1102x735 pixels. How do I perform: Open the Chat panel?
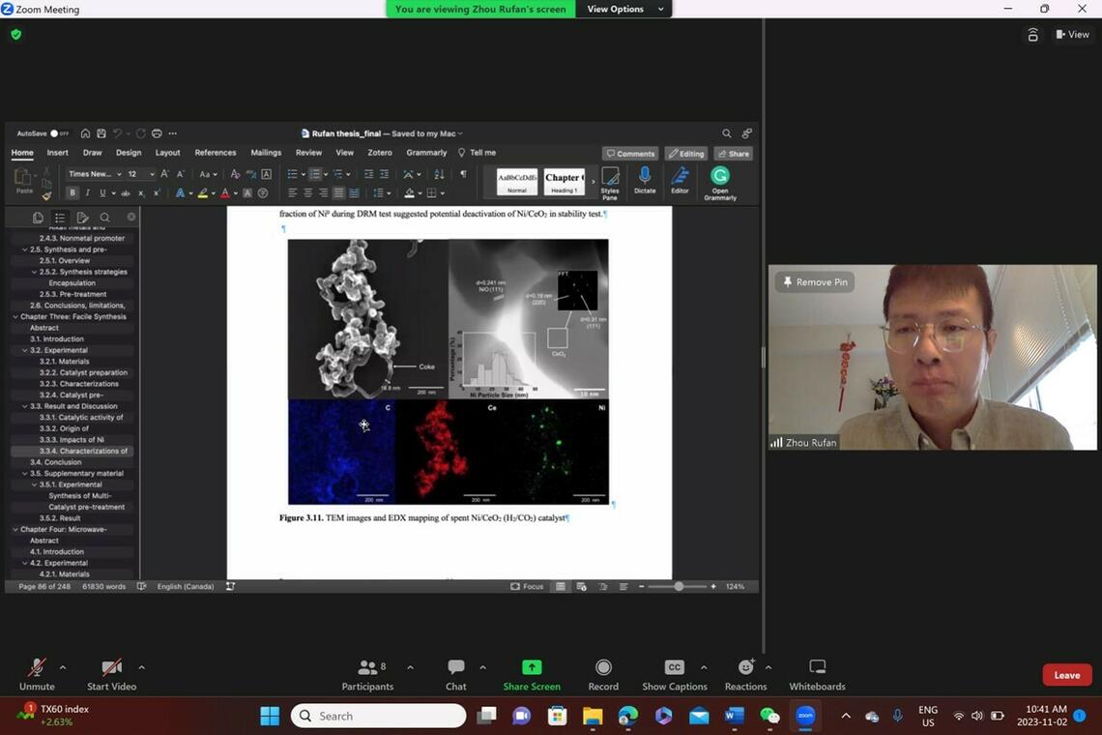pyautogui.click(x=455, y=674)
